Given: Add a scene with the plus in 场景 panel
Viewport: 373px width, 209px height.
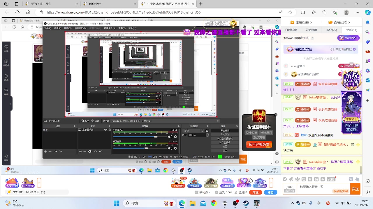Looking at the screenshot, I should pos(45,152).
